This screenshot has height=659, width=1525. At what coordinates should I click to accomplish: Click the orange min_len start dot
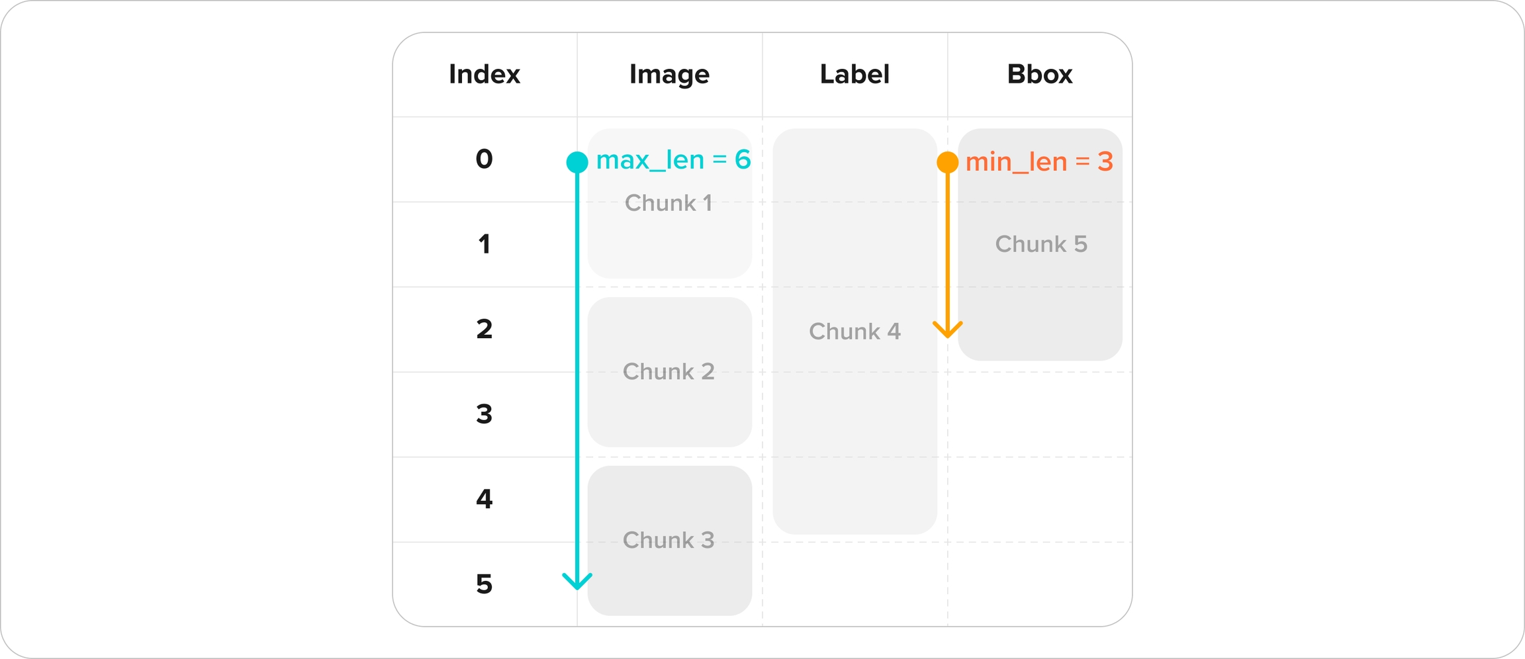point(947,162)
